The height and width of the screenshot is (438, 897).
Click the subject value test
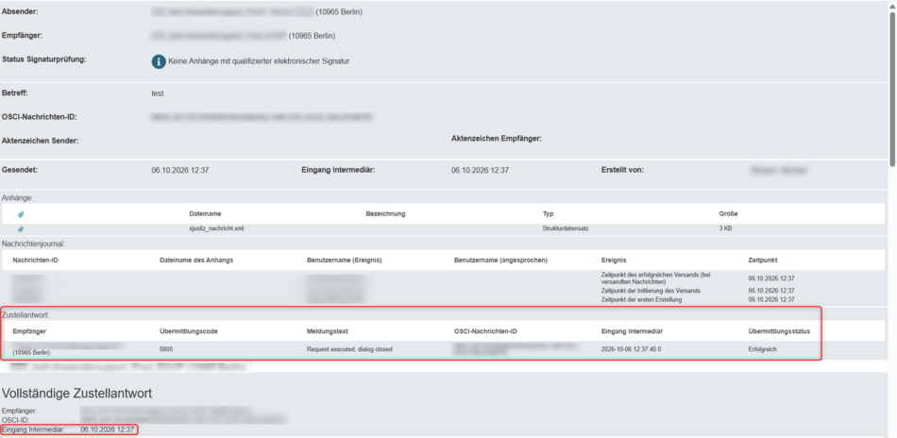pos(158,93)
